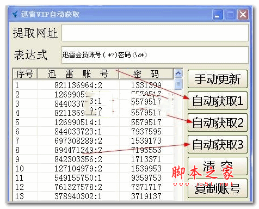
Task: Click password 1539953 in row 10
Action: pos(146,169)
